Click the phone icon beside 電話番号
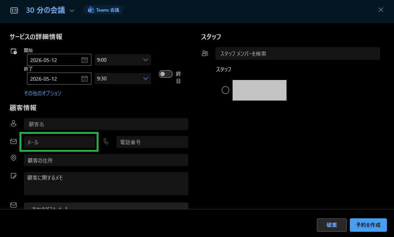The width and height of the screenshot is (394, 237). pos(106,141)
